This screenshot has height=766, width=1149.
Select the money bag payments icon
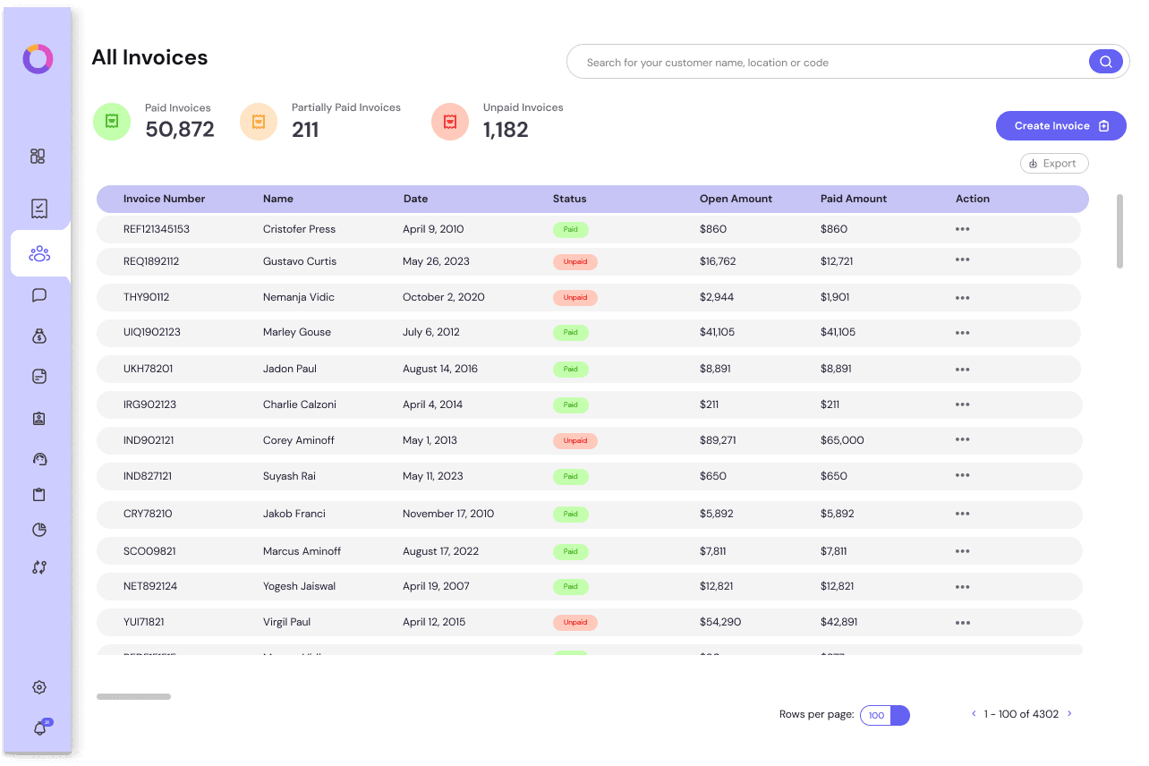coord(38,336)
